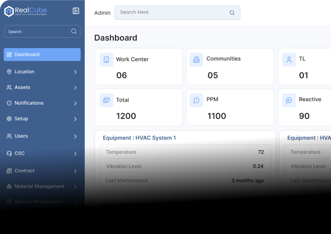Click the 3 months ago value
This screenshot has width=331, height=234.
coord(248,180)
